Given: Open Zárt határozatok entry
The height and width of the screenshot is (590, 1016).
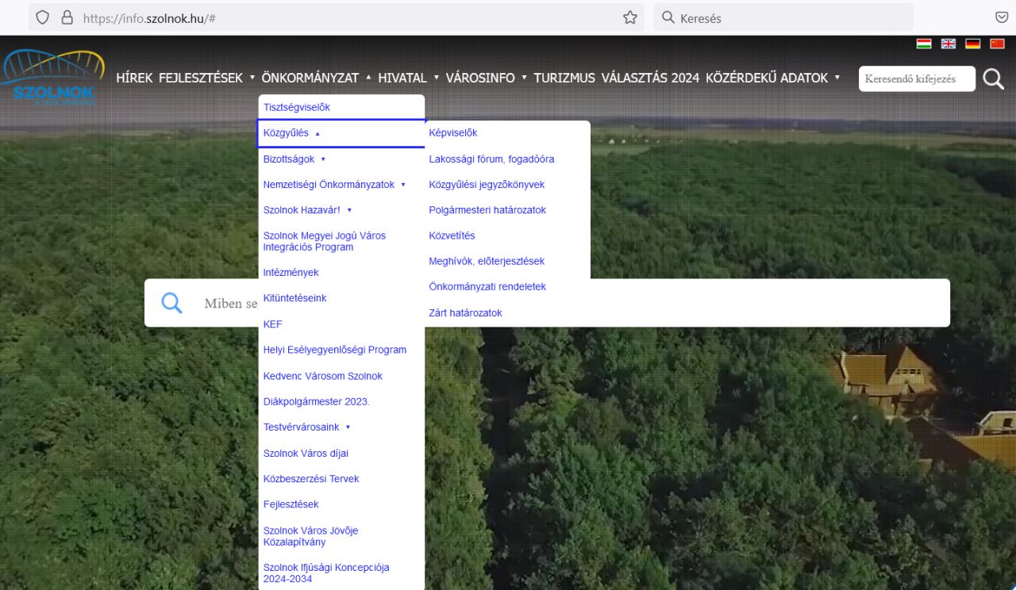Looking at the screenshot, I should tap(465, 313).
